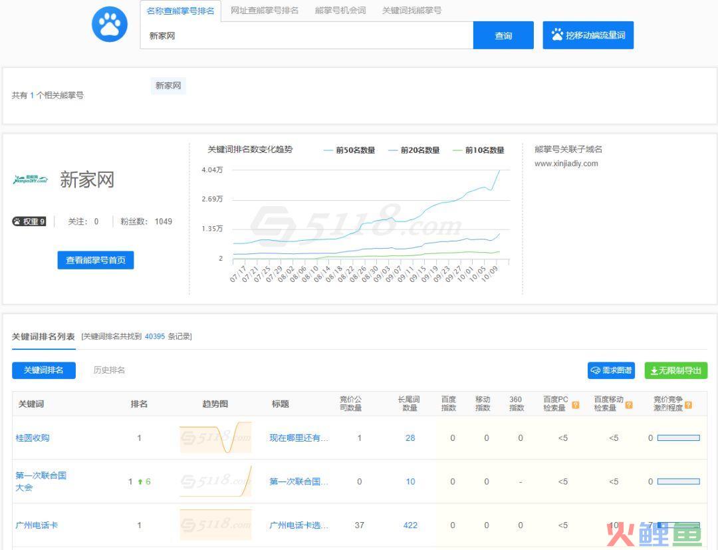Click the 标题 column header
718x550 pixels.
tap(281, 404)
